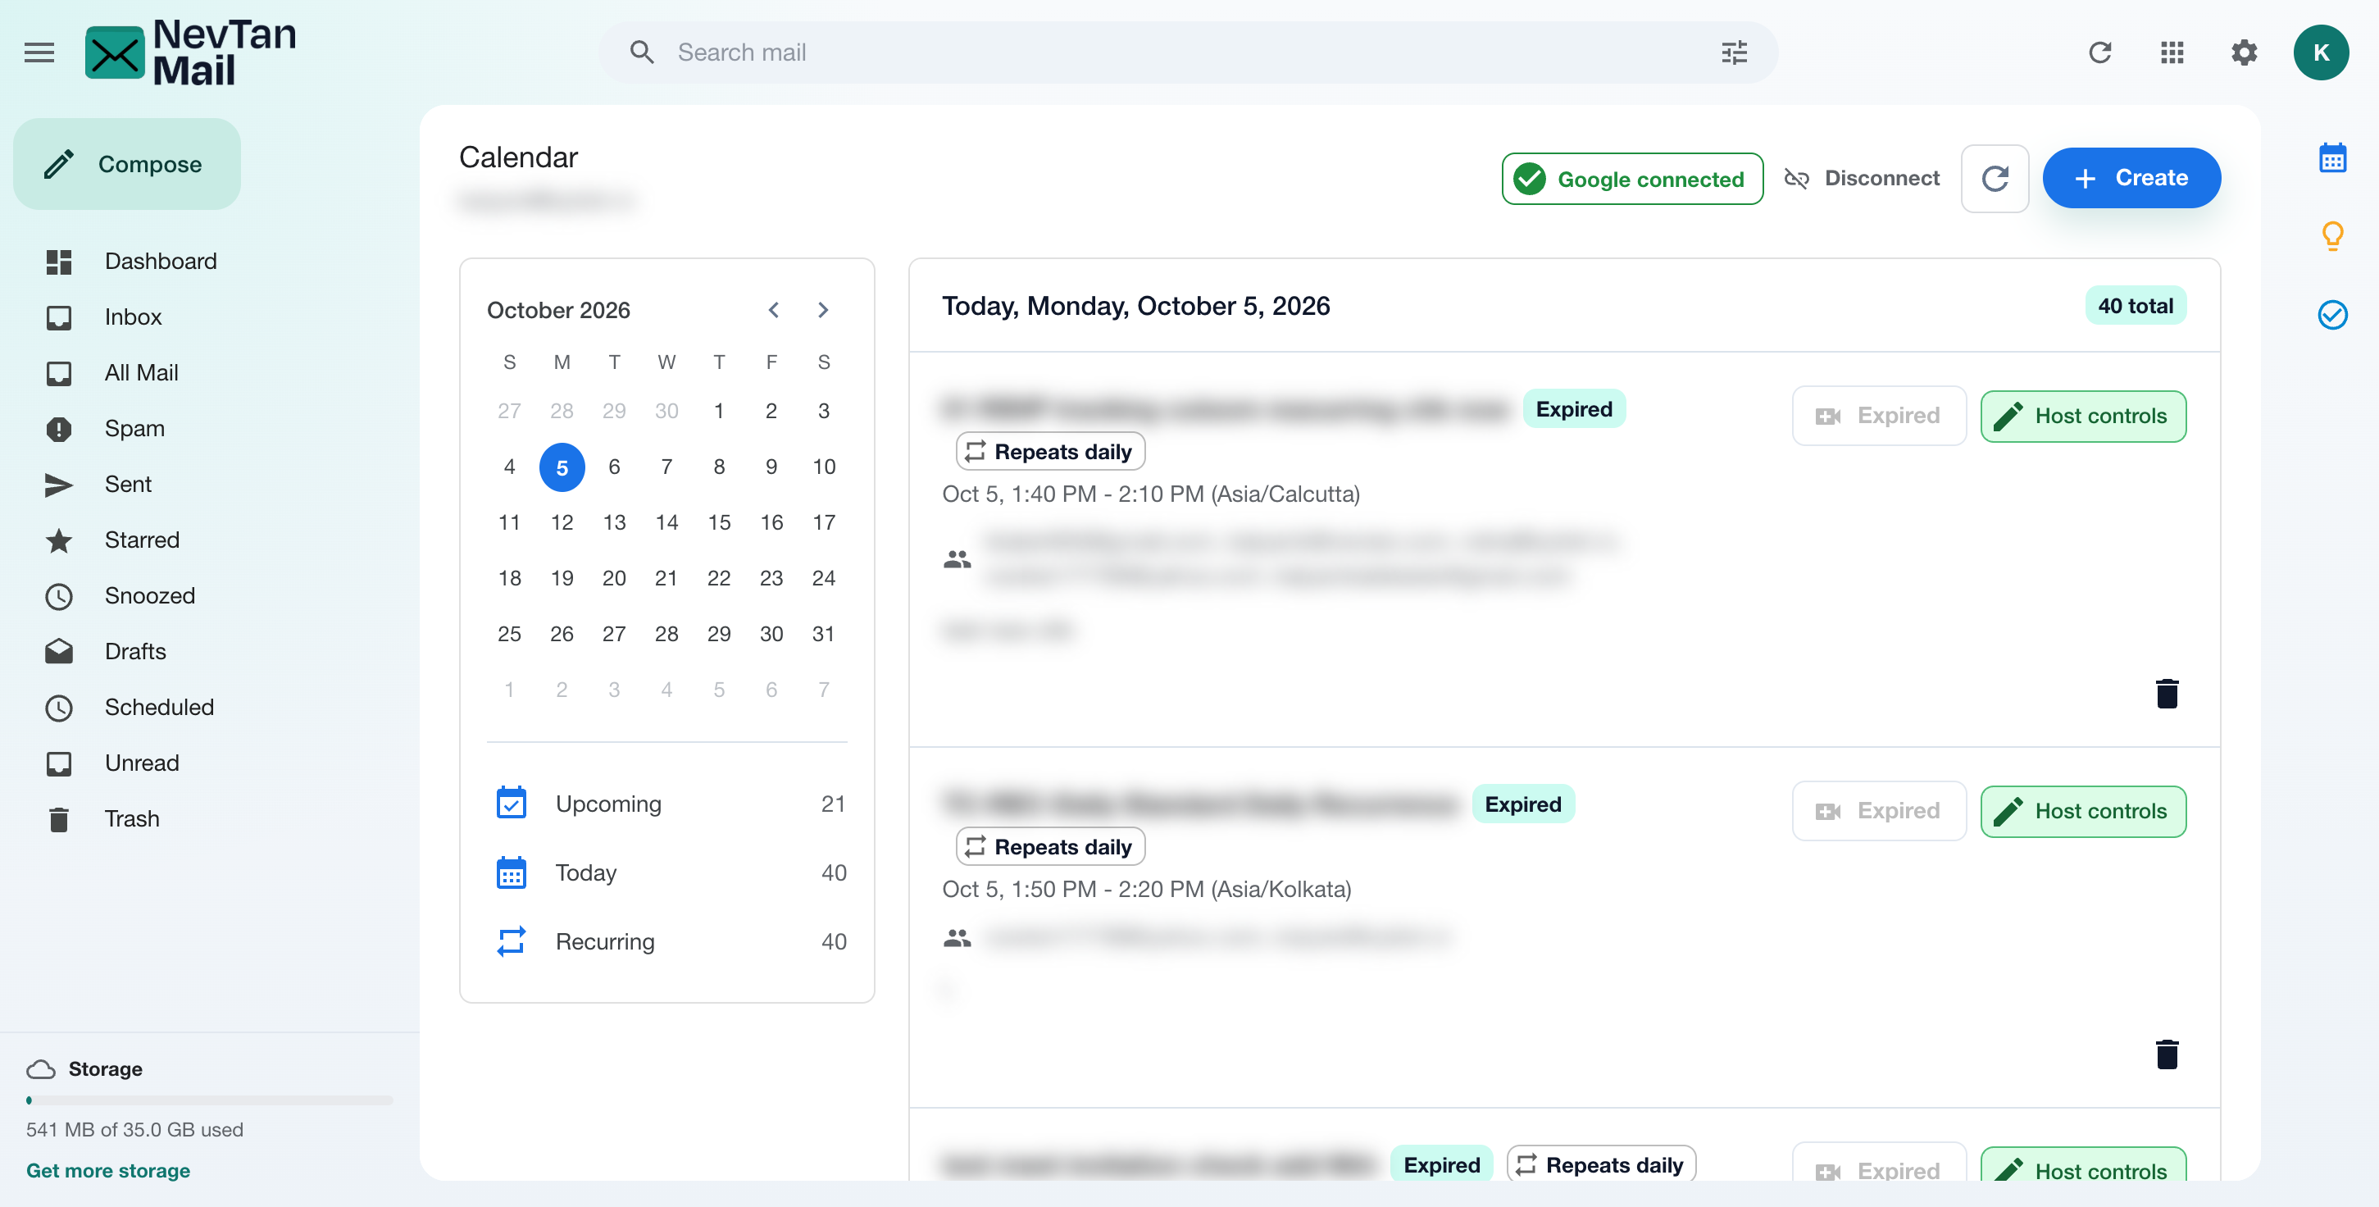2379x1207 pixels.
Task: Click the 40 total badge
Action: click(x=2136, y=306)
